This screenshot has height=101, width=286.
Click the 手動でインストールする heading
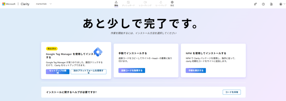(133, 53)
